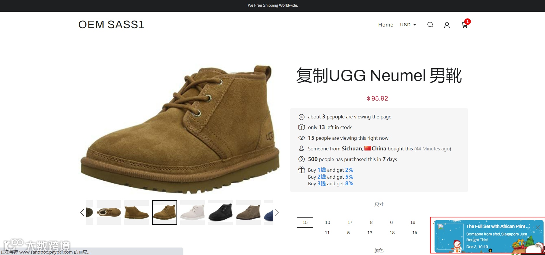Select size 13
Screen dimensions: 545x255
tap(370, 233)
